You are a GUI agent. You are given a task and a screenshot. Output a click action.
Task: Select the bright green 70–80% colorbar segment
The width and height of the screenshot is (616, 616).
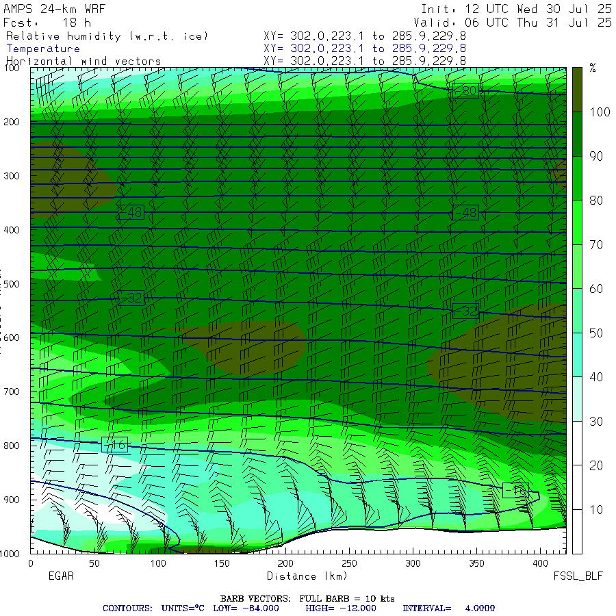coord(577,222)
